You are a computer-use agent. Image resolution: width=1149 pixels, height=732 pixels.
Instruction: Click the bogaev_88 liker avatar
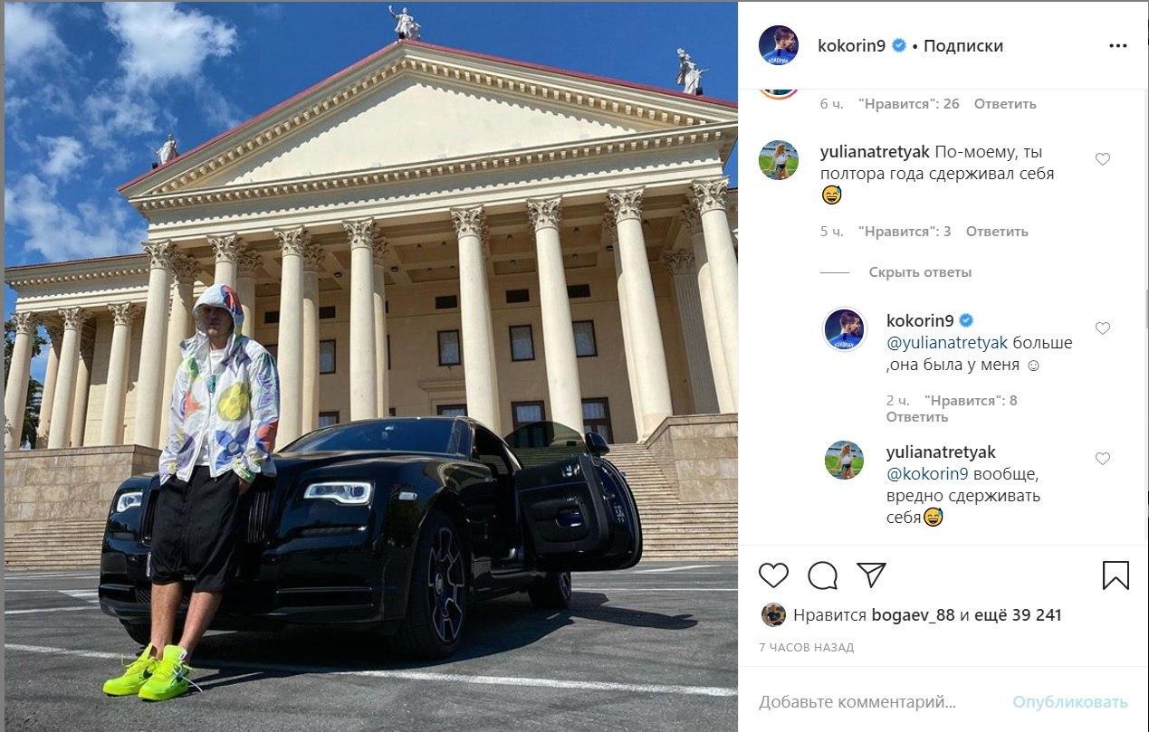pyautogui.click(x=773, y=615)
